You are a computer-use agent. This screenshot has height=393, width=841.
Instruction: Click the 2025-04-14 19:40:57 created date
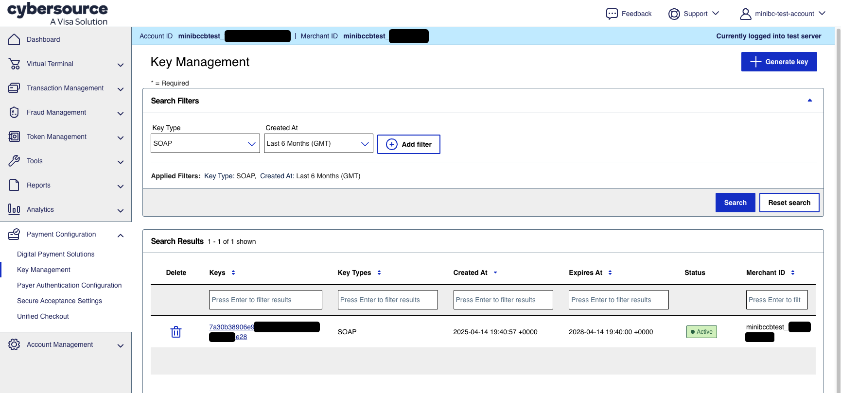pyautogui.click(x=495, y=332)
